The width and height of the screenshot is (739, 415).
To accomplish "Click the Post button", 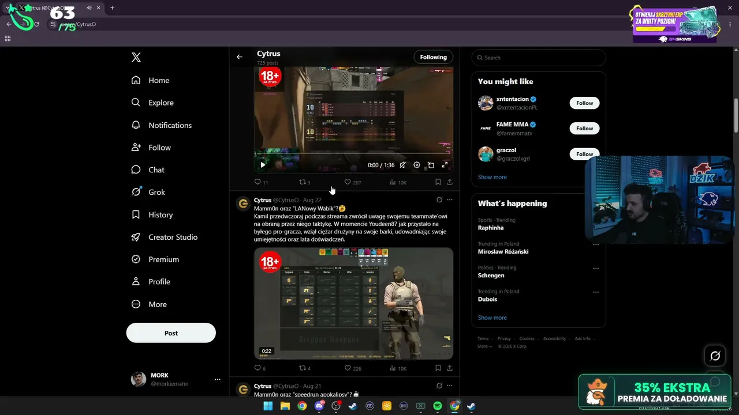I will [171, 333].
